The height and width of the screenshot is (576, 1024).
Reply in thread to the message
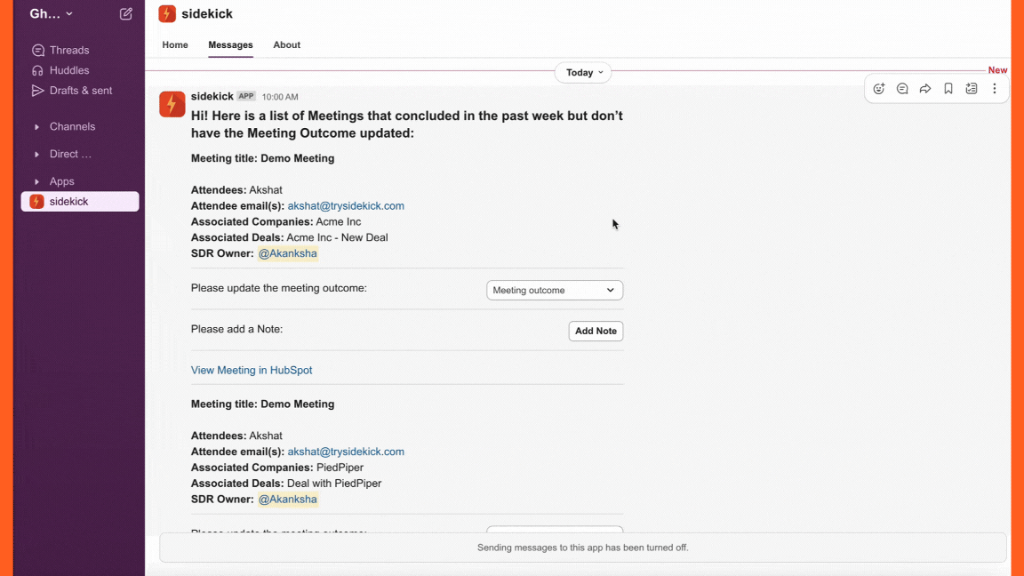click(902, 89)
